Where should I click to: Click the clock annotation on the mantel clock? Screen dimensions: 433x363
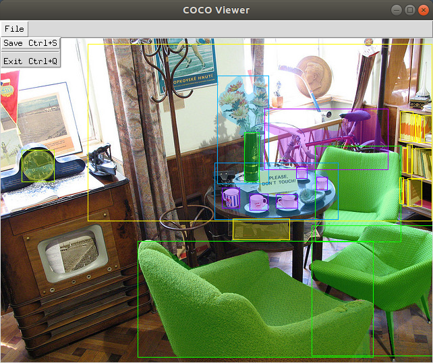38,166
